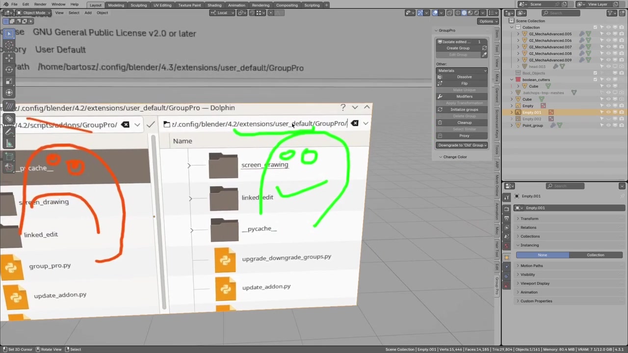
Task: Select the Move tool in the toolbar
Action: point(9,57)
